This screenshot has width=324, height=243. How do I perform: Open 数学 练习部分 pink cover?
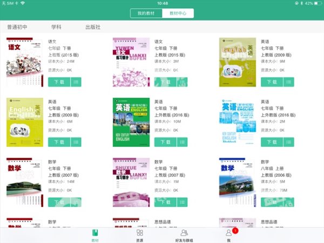pos(131,183)
